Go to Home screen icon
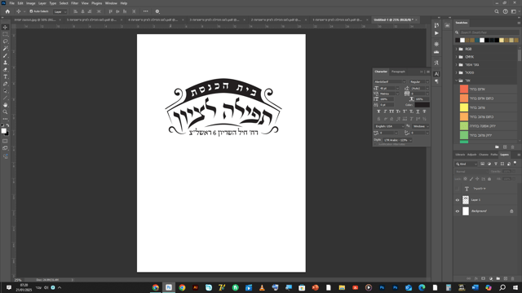The image size is (522, 293). (7, 11)
